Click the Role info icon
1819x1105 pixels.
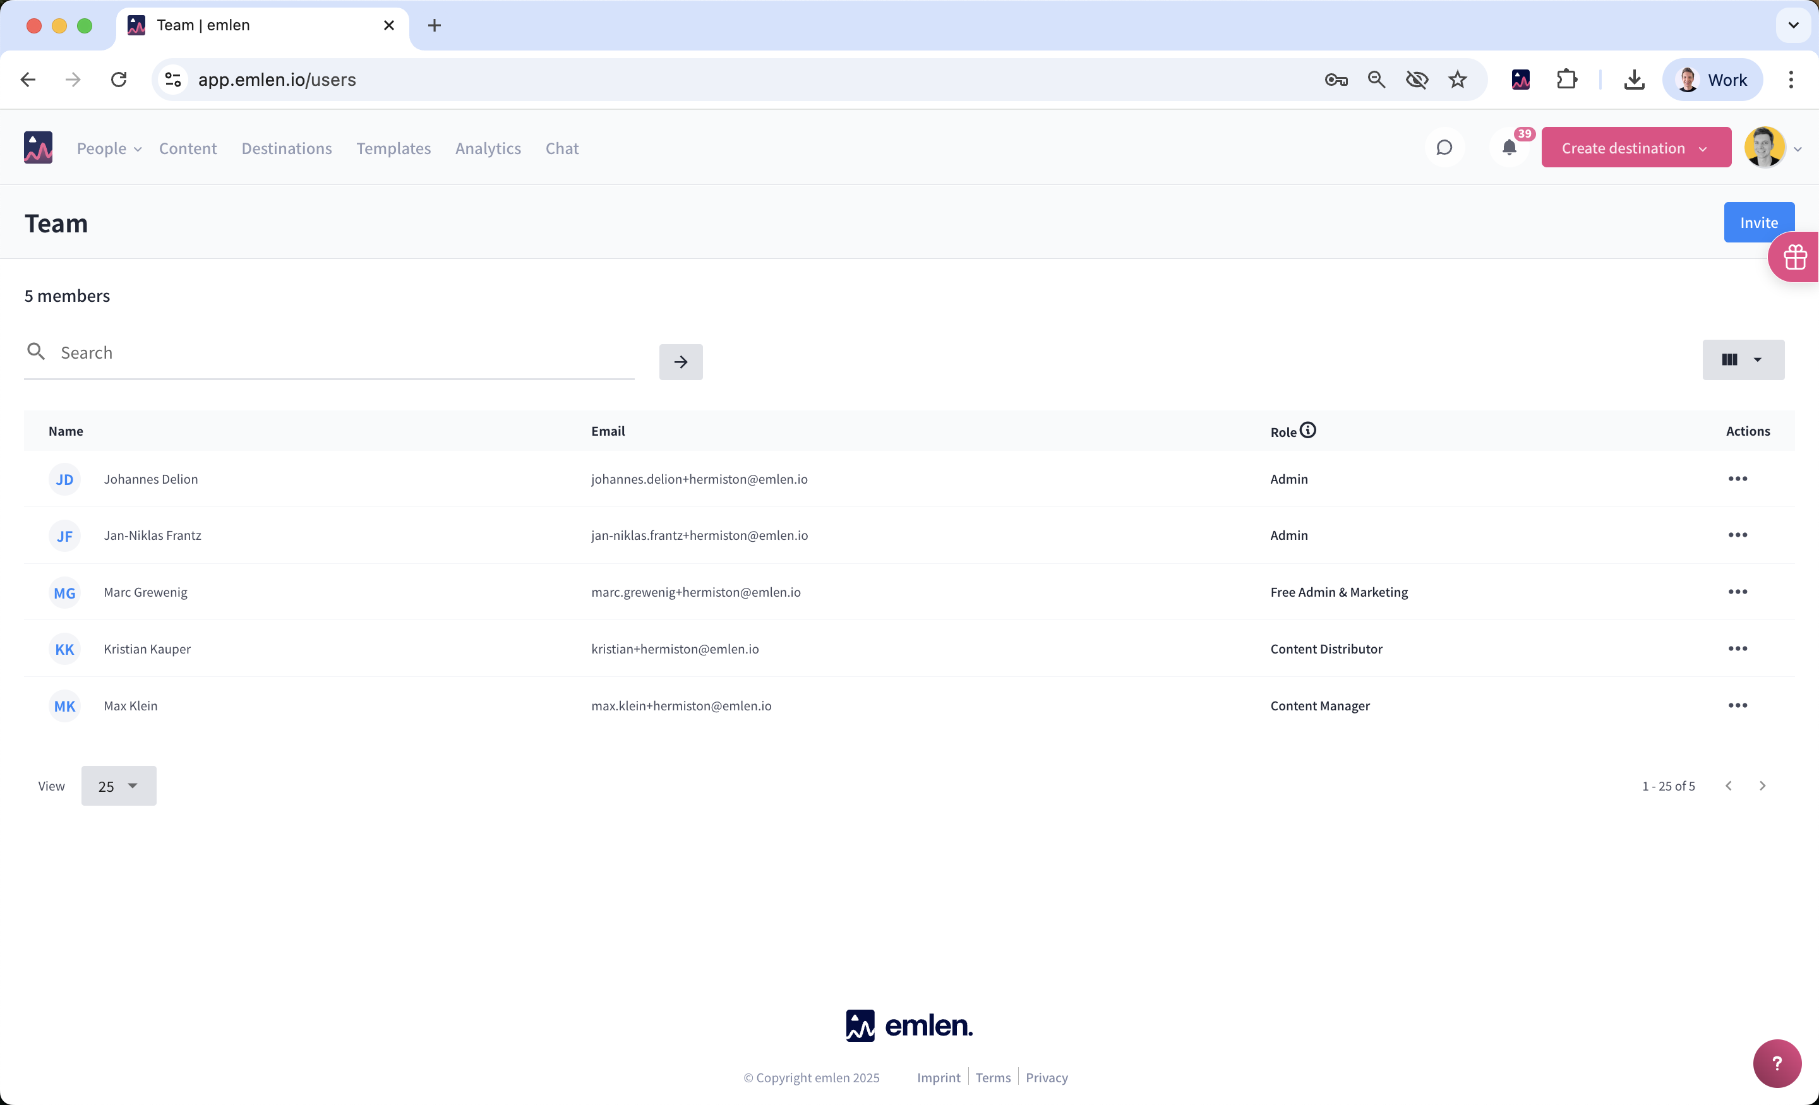(x=1307, y=431)
